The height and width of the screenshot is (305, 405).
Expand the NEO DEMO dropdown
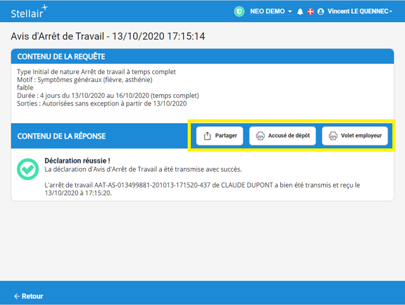[270, 11]
